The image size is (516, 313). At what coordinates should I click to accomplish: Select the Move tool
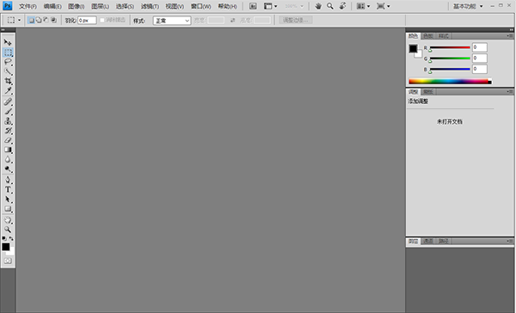(x=8, y=42)
